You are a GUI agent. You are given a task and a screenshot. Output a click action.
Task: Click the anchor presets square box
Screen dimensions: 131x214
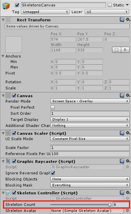(14, 44)
